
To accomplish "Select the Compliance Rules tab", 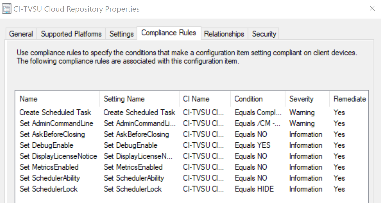I will pyautogui.click(x=169, y=33).
